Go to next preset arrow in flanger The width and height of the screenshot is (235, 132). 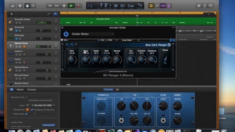tap(138, 40)
